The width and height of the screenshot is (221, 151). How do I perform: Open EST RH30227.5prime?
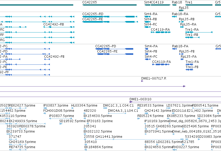(186, 147)
